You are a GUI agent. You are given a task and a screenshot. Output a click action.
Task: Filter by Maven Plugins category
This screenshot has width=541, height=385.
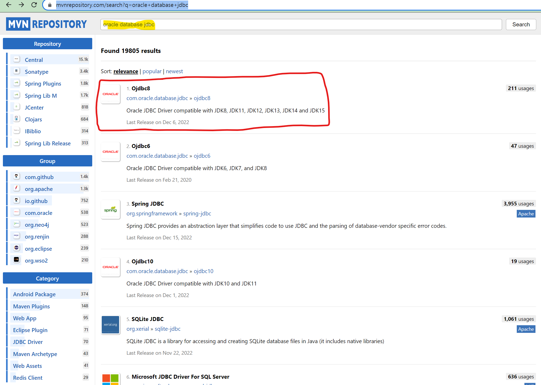(x=31, y=306)
